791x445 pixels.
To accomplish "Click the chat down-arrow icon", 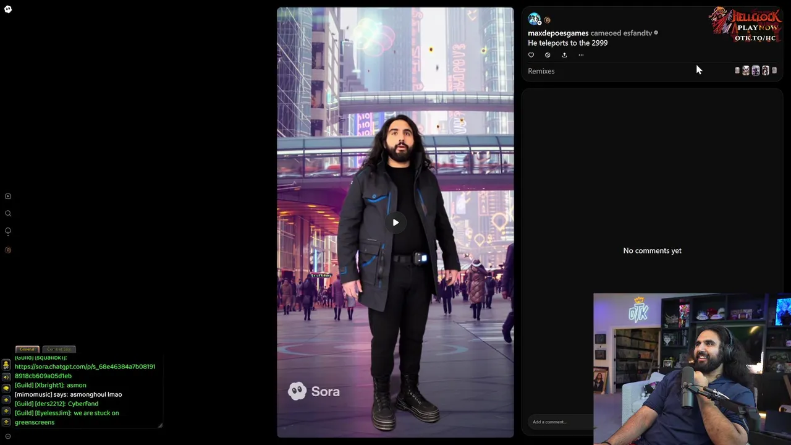I will coord(6,411).
